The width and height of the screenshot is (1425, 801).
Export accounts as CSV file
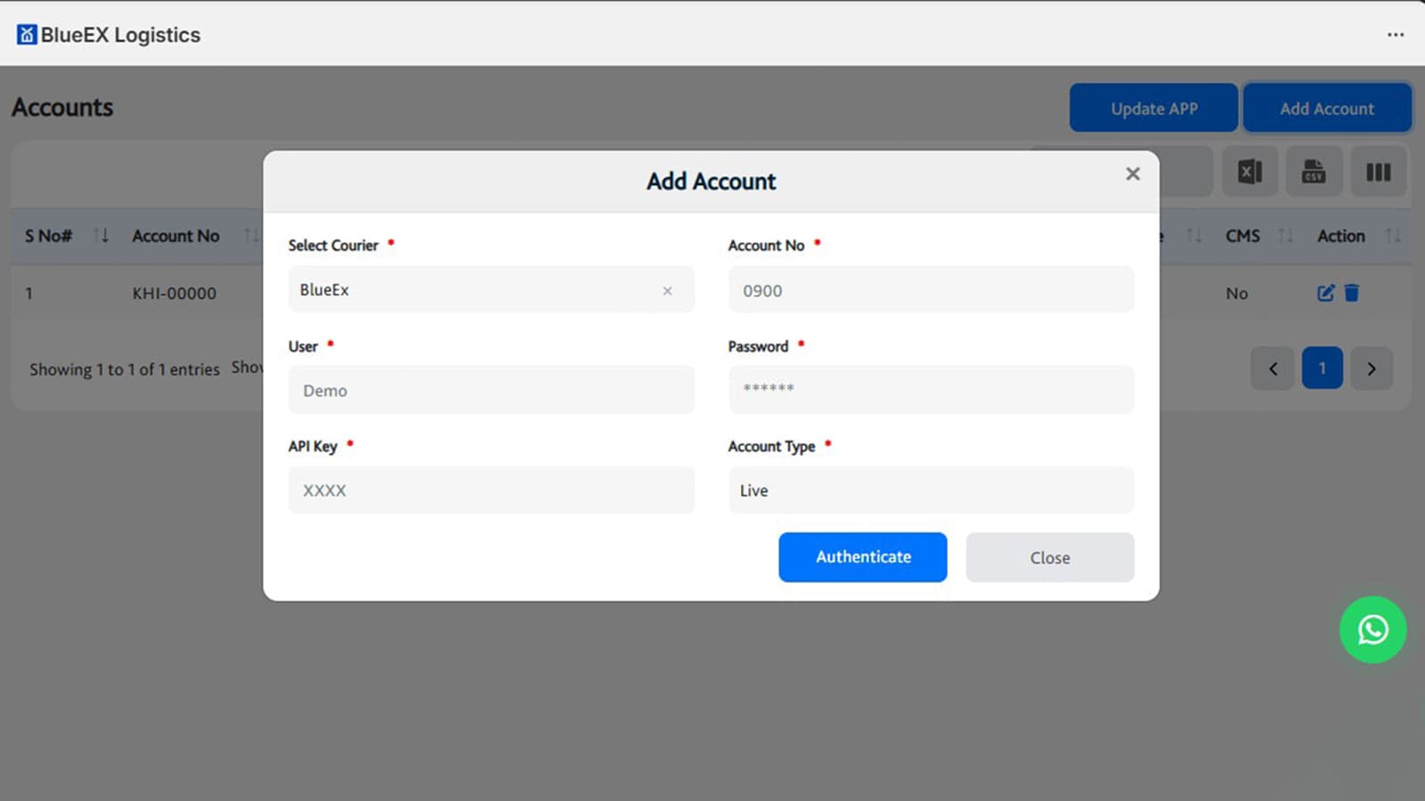point(1314,172)
